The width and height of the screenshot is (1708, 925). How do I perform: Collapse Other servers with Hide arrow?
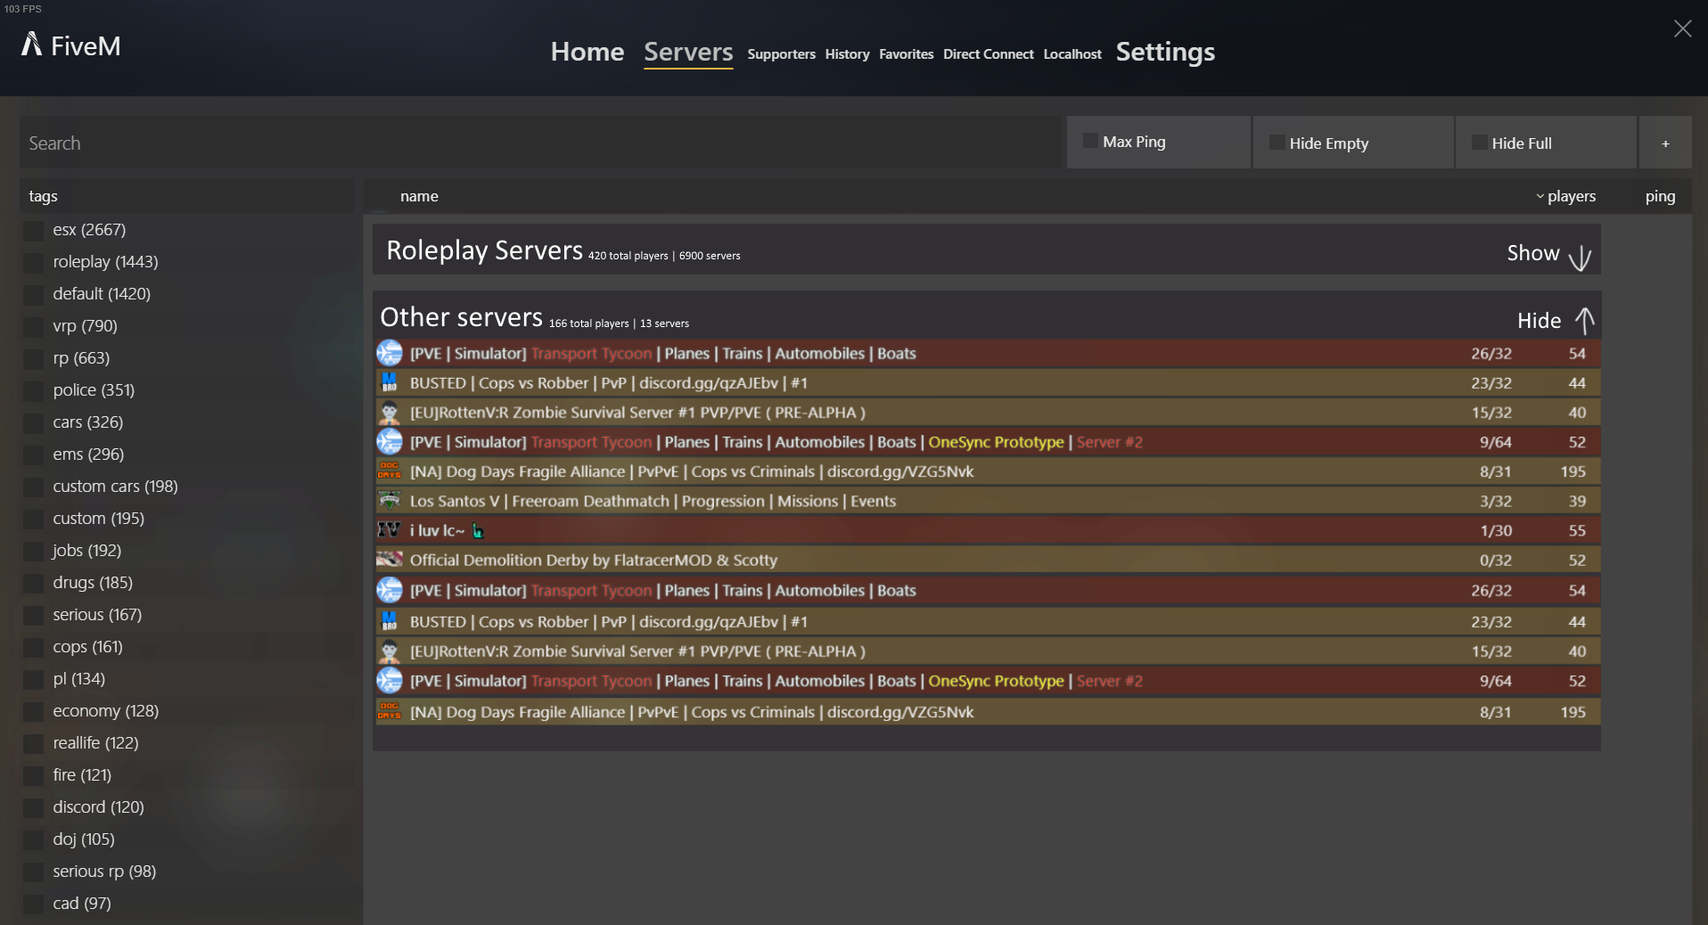click(1584, 320)
